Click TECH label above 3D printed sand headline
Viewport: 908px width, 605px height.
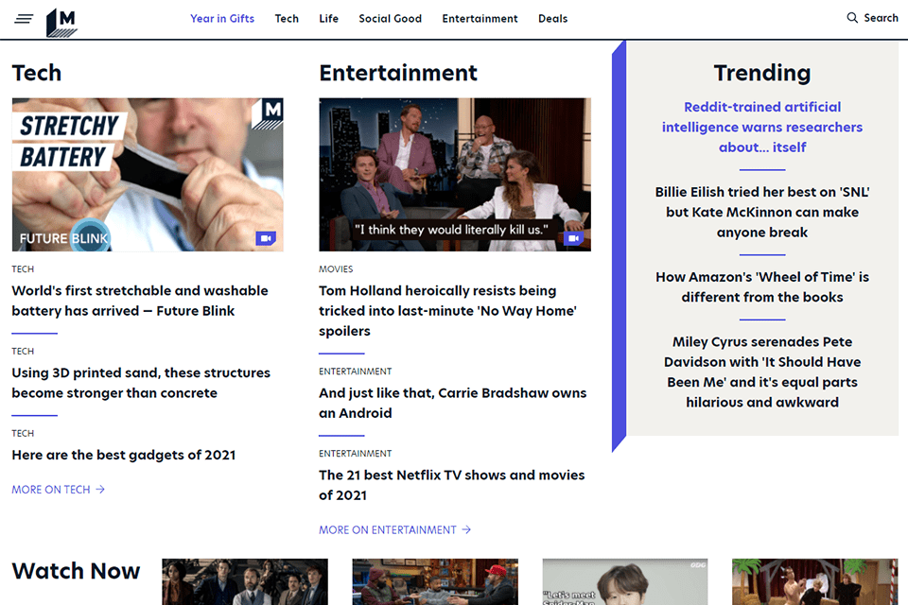[x=23, y=352]
